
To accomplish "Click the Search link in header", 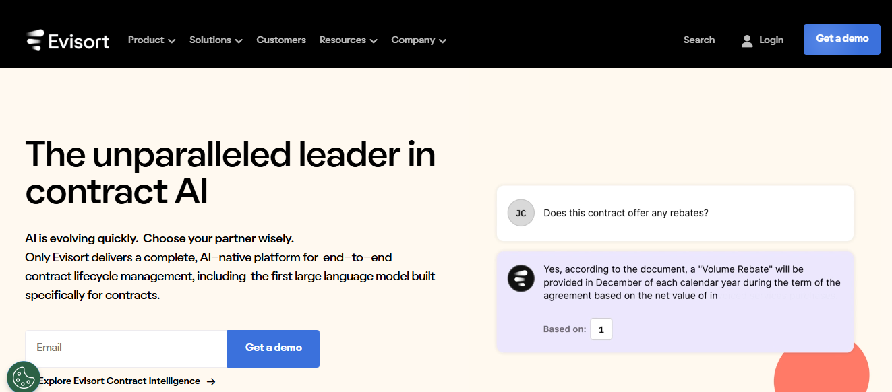I will coord(699,40).
